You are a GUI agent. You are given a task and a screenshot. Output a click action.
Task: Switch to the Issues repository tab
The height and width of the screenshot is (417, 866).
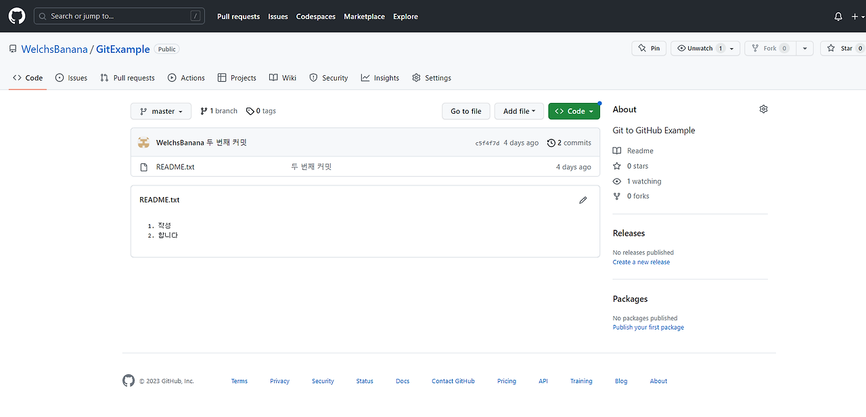pos(71,78)
